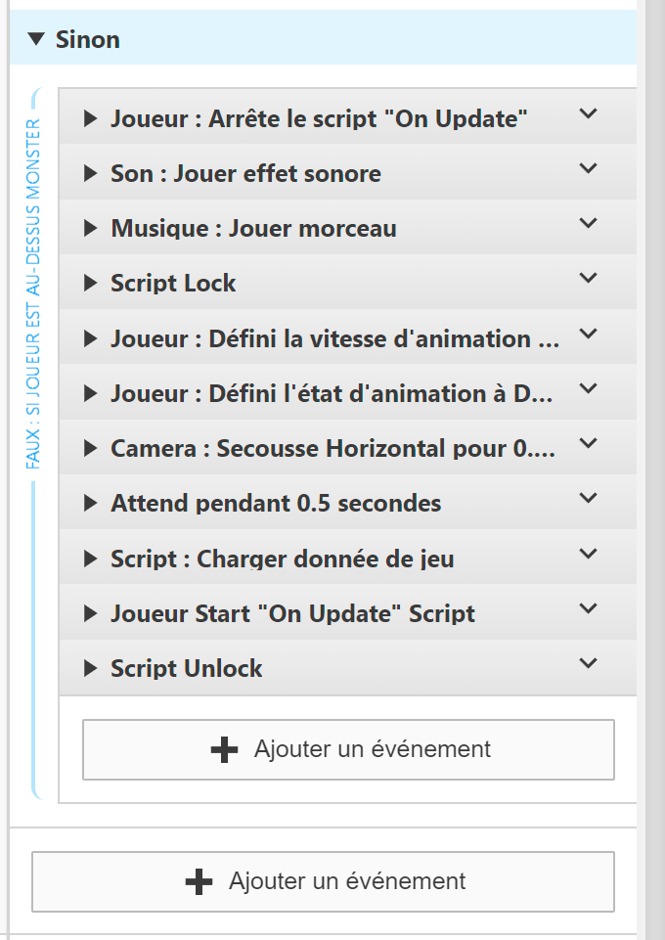Open chevron menu for Attend pendant 0.5 secondes
This screenshot has height=940, width=665.
point(588,498)
